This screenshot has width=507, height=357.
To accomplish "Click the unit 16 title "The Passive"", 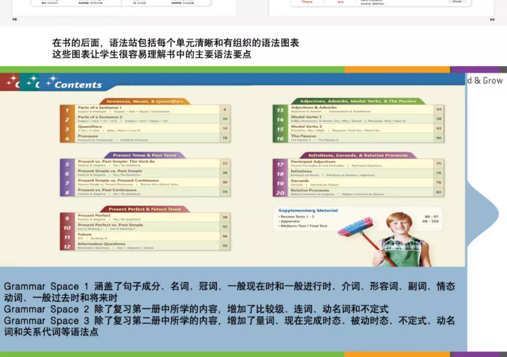I will (304, 136).
